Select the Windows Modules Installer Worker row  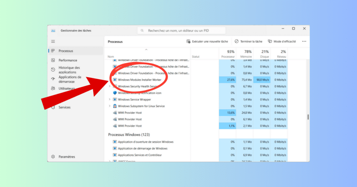(x=196, y=80)
